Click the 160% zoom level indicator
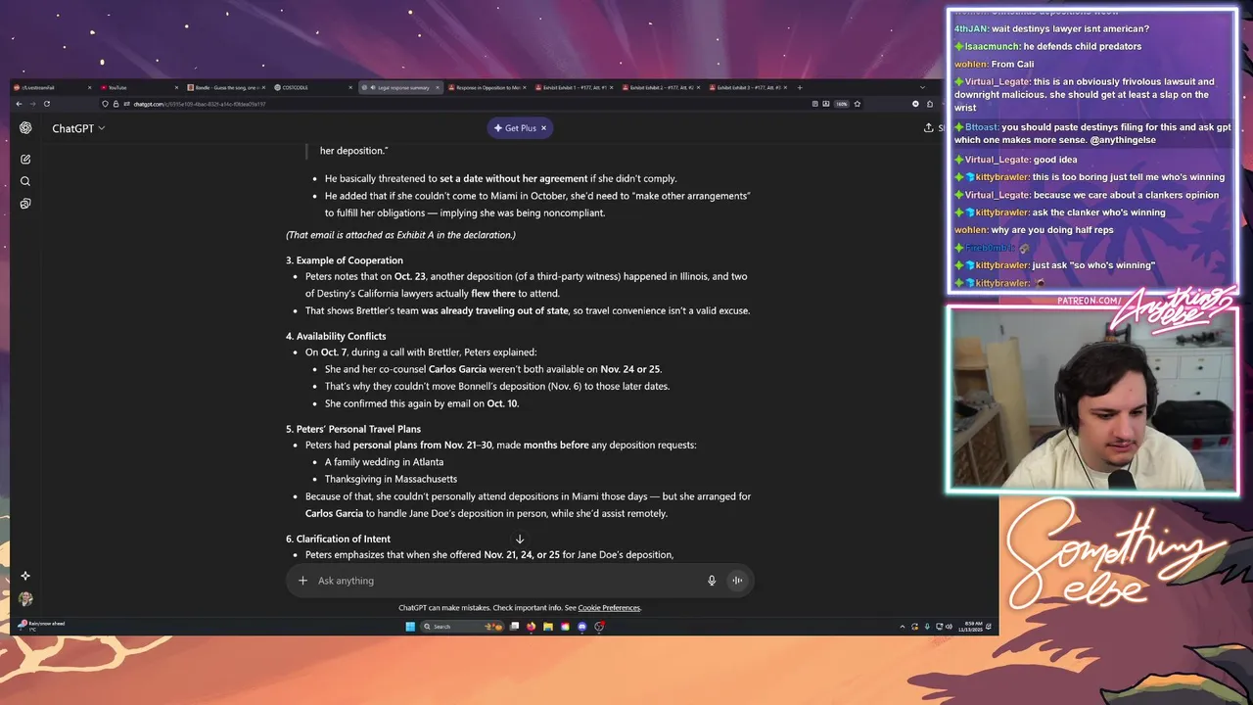1253x705 pixels. click(842, 104)
